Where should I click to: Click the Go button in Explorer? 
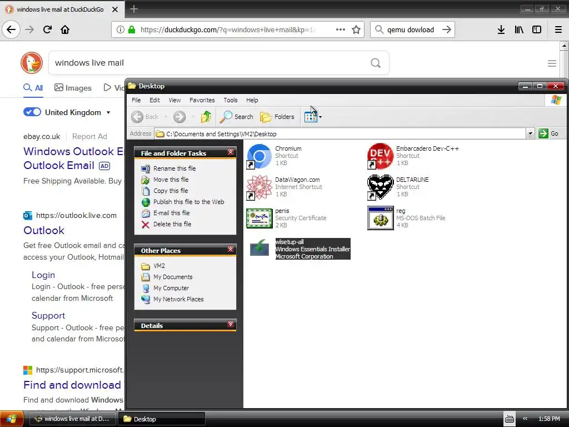pyautogui.click(x=548, y=133)
